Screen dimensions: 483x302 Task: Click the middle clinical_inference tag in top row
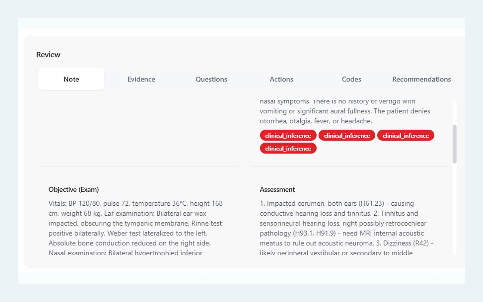347,136
